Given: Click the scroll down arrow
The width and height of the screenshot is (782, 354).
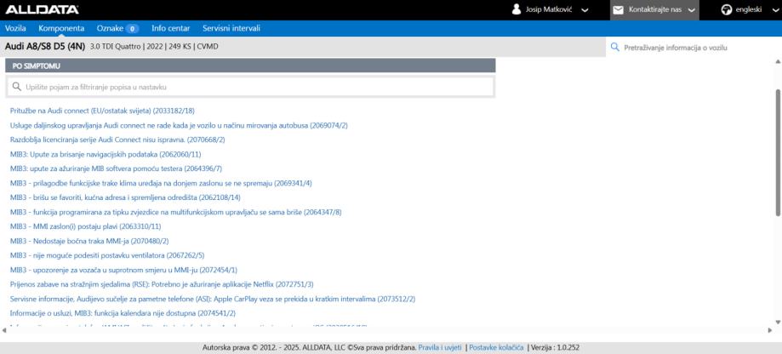Looking at the screenshot, I should [778, 322].
